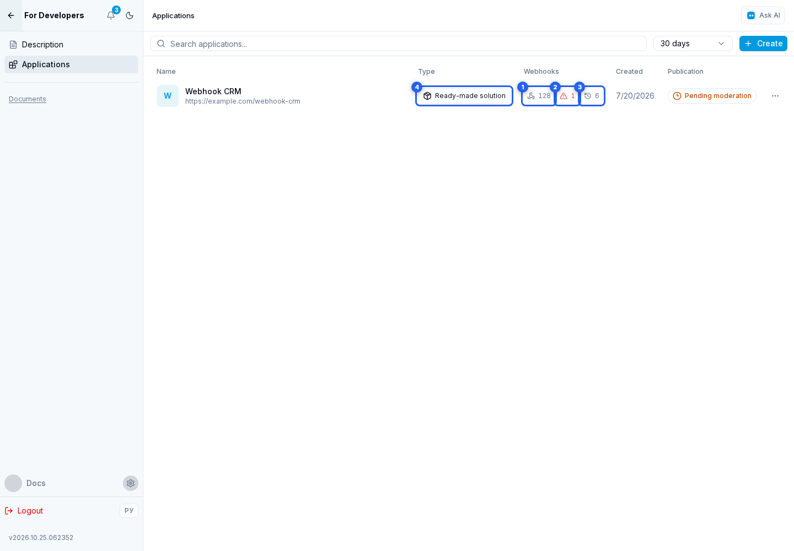Log out of the account
Viewport: 794px width, 551px height.
tap(24, 511)
